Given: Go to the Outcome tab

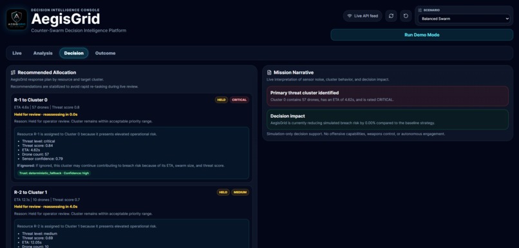Looking at the screenshot, I should tap(105, 53).
